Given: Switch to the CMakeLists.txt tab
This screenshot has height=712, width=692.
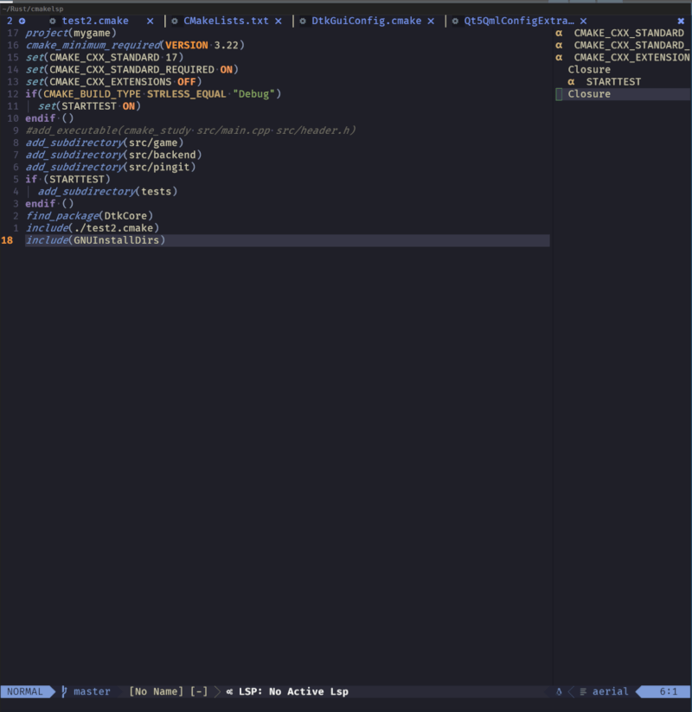Looking at the screenshot, I should tap(226, 21).
